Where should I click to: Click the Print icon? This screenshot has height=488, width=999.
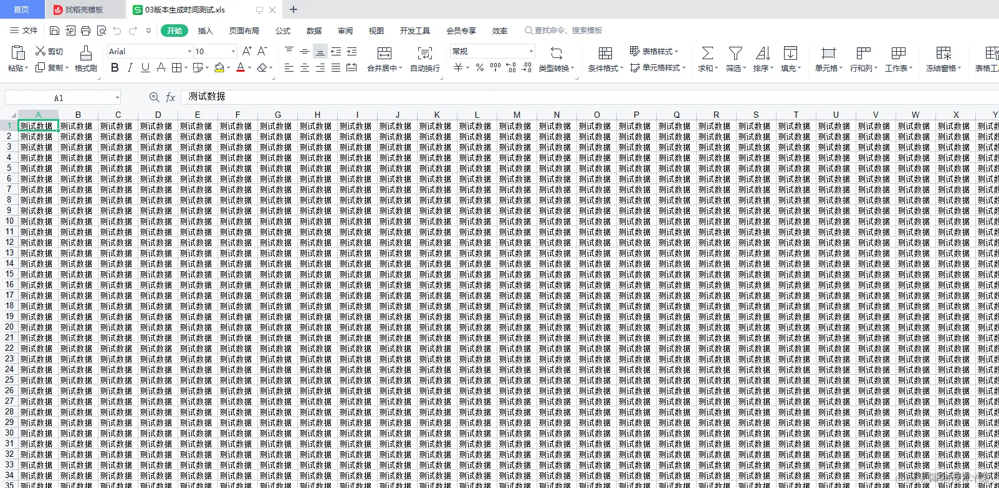point(85,31)
